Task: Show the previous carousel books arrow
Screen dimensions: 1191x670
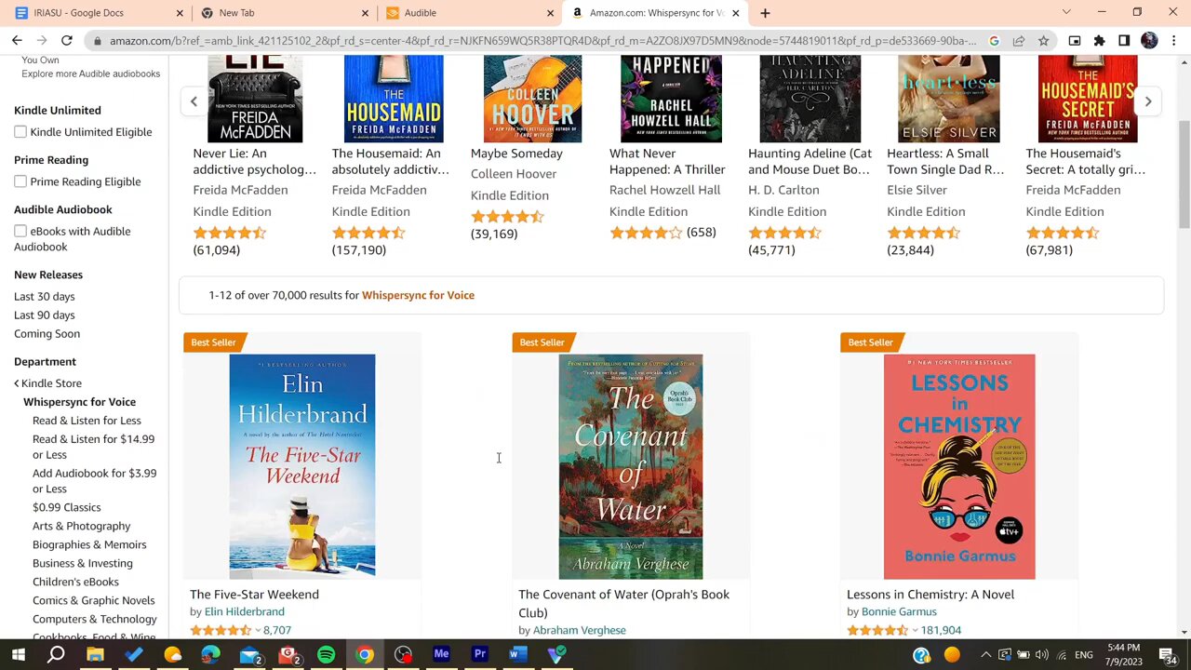Action: (194, 101)
